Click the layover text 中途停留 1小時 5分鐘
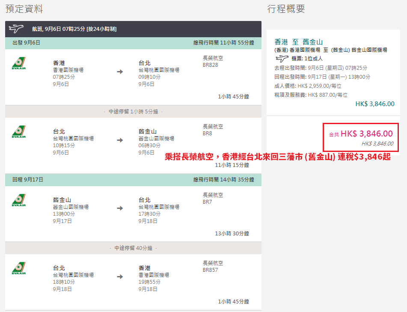Screen dimensions: 407x312 tap(133, 112)
